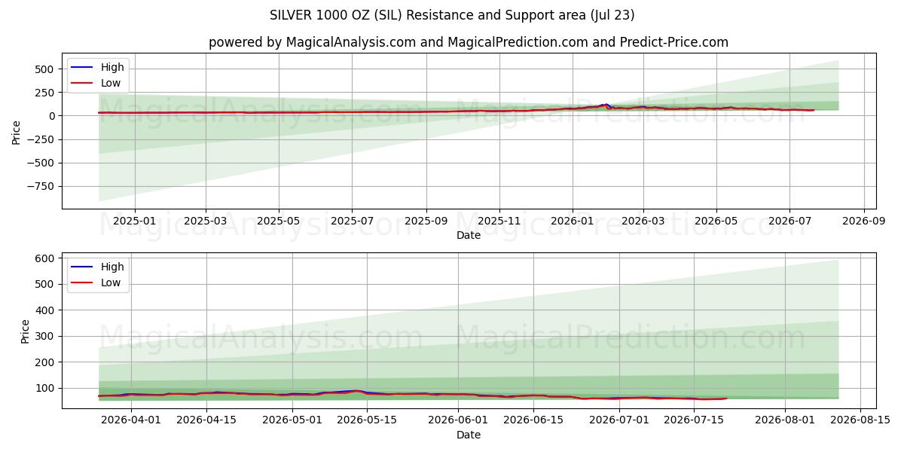Image resolution: width=904 pixels, height=452 pixels.
Task: Click the '2026-01' tick label
Action: tap(573, 221)
